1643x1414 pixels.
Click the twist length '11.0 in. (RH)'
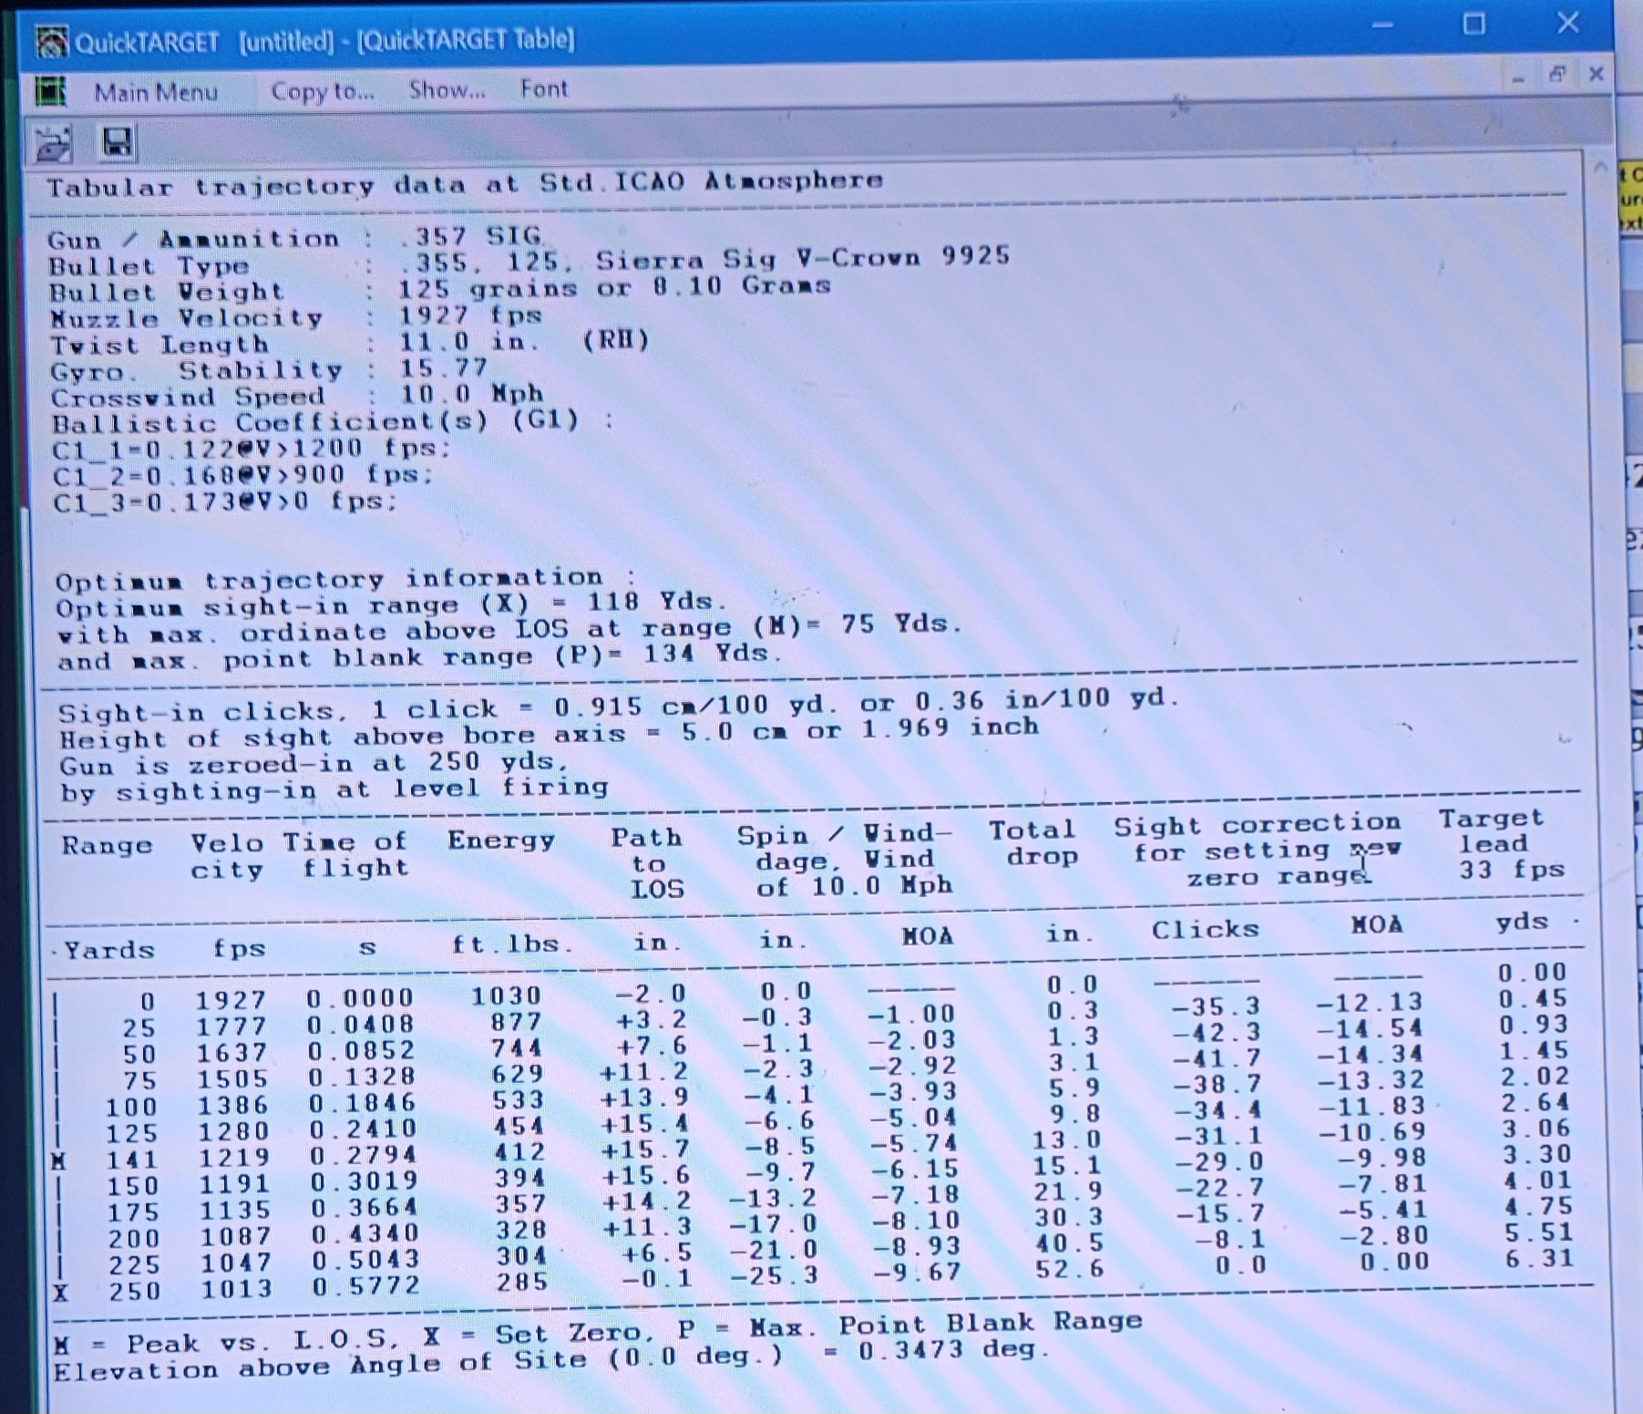click(x=525, y=342)
